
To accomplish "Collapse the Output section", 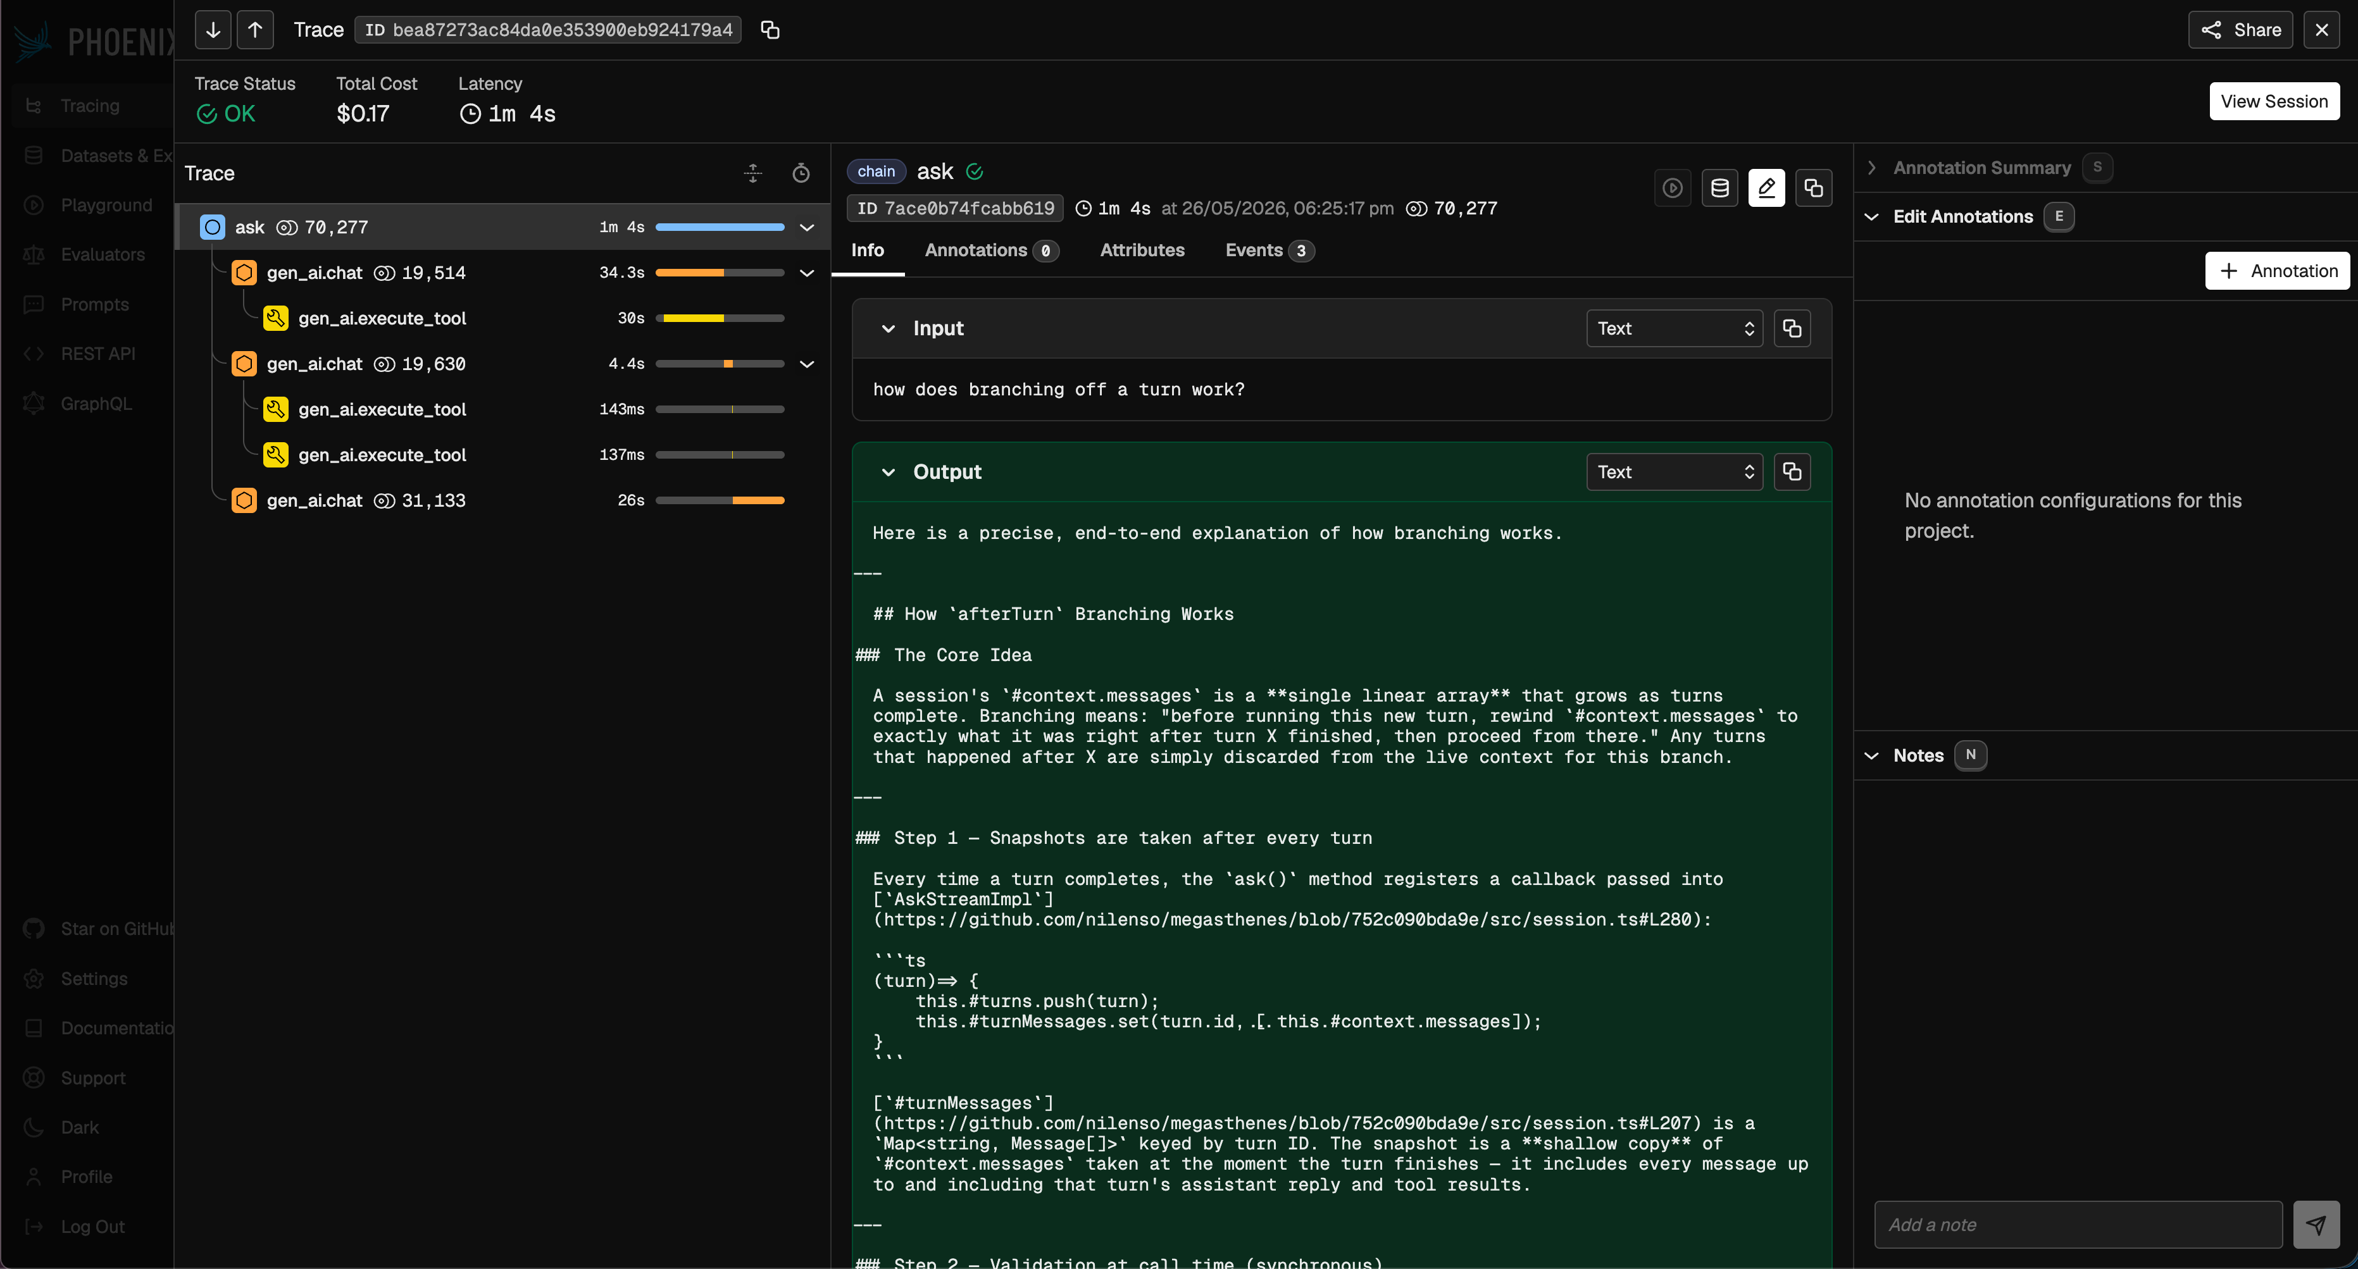I will 887,472.
